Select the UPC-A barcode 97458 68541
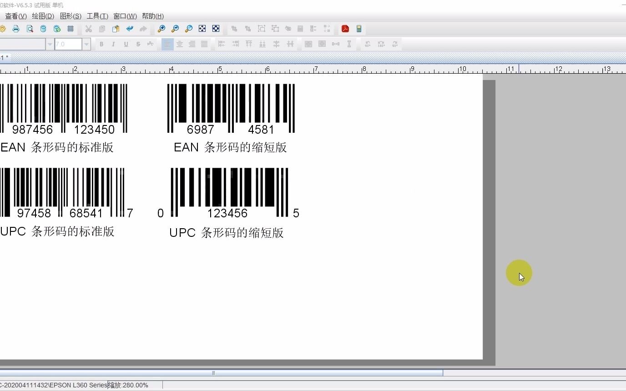Viewport: 626px width, 391px height. (66, 194)
